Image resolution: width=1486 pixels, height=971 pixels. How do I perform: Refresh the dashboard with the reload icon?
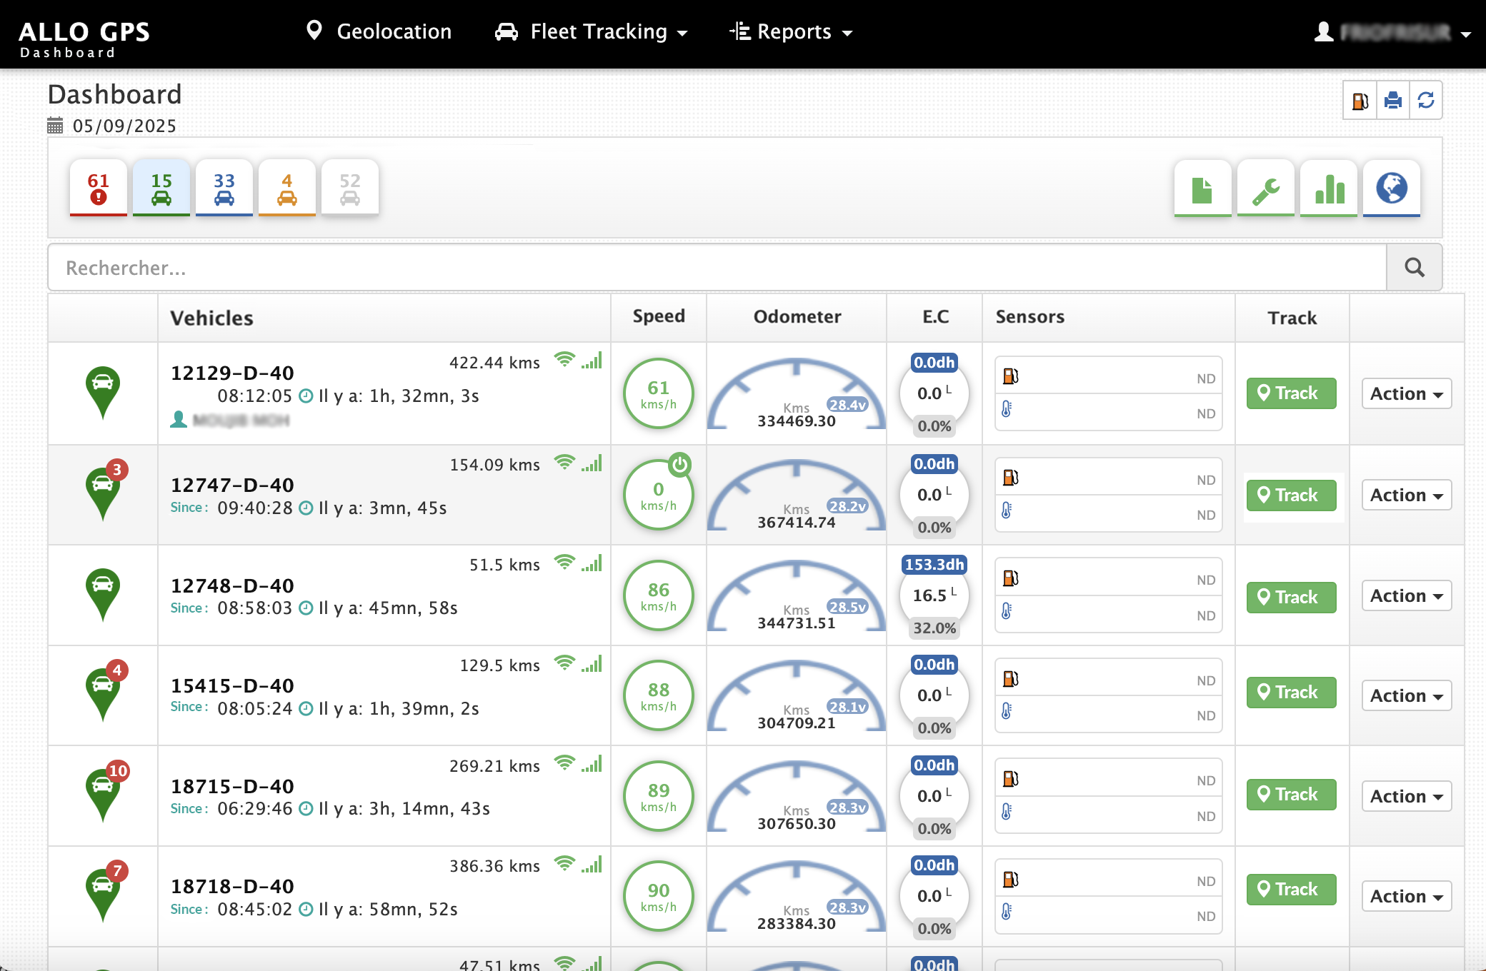pos(1426,101)
